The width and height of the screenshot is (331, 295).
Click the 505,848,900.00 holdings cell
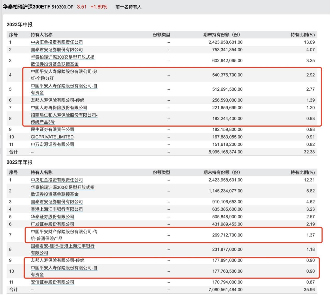pos(227,217)
